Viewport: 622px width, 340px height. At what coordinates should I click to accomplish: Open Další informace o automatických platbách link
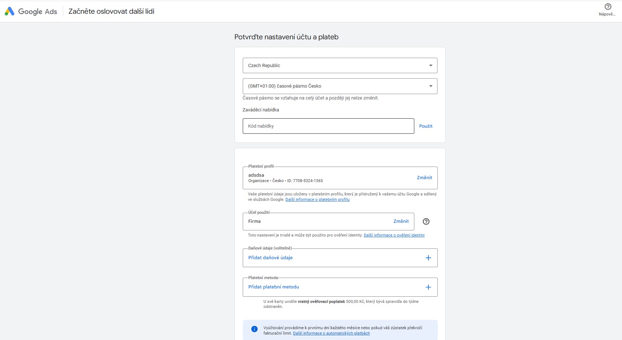click(x=331, y=334)
